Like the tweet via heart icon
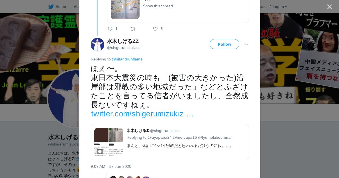This screenshot has height=178, width=339. 155,29
